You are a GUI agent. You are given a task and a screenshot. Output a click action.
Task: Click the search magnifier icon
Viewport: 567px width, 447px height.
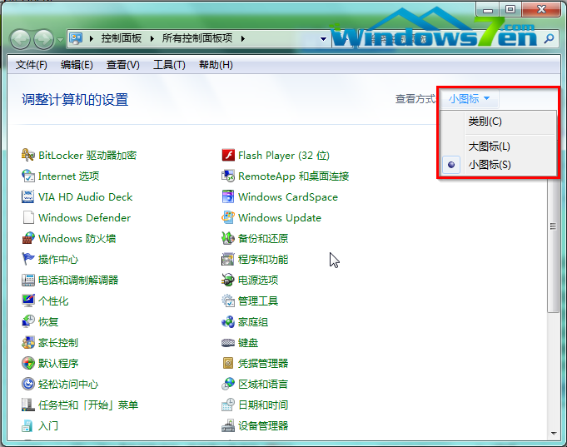click(x=549, y=38)
